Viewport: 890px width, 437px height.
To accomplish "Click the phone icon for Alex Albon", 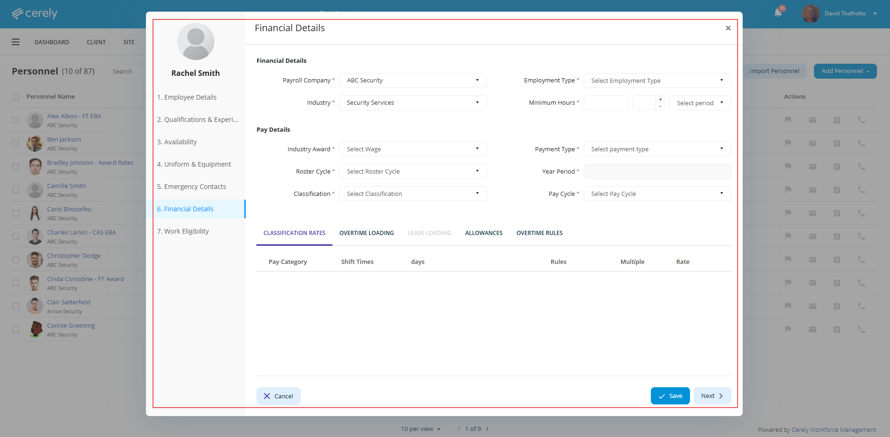I will pyautogui.click(x=862, y=120).
